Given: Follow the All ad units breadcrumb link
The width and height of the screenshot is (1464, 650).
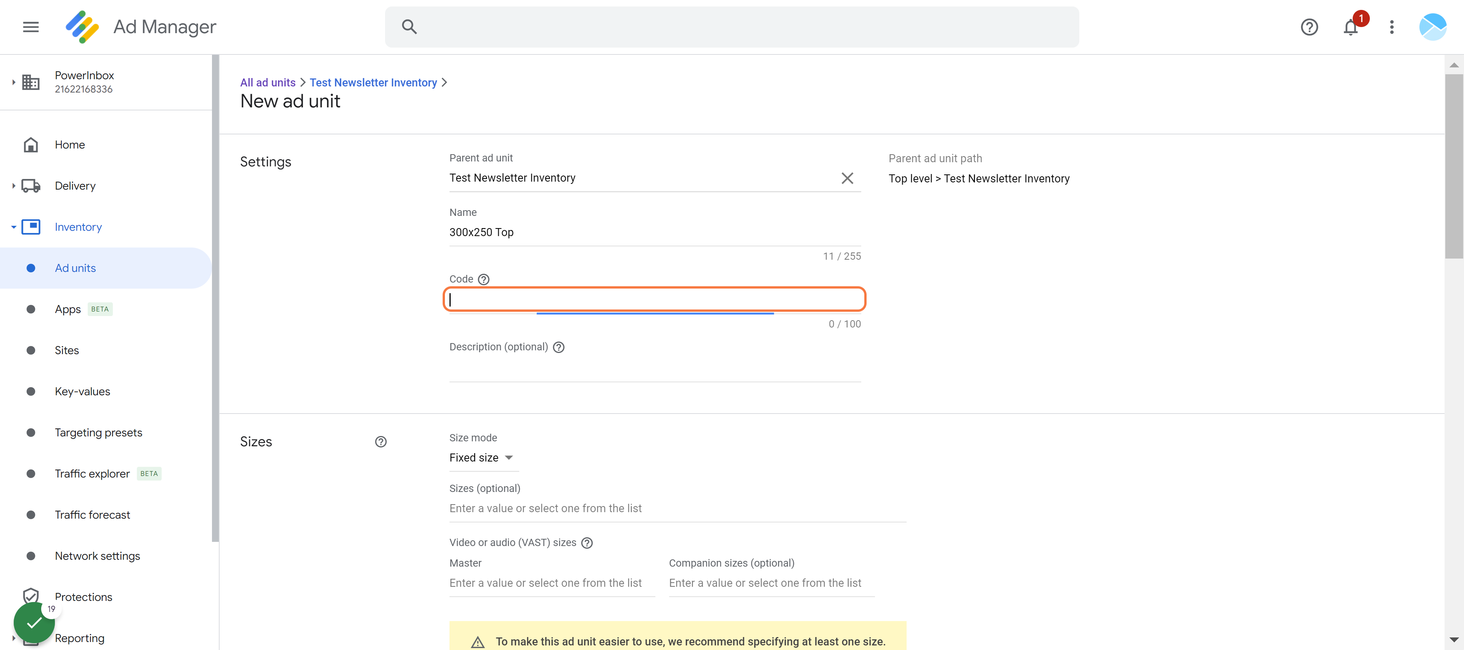Looking at the screenshot, I should 268,82.
